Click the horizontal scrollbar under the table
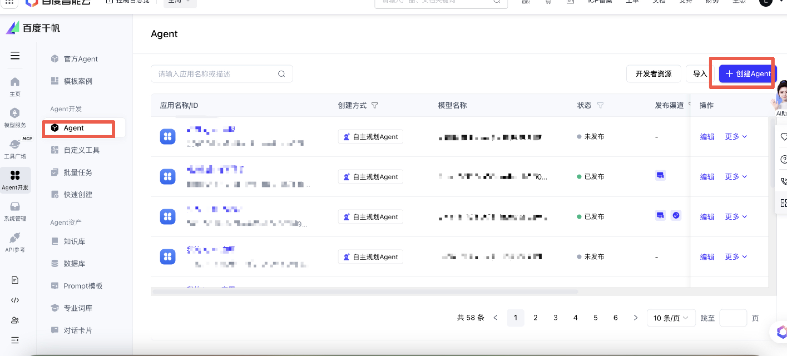The image size is (787, 356). (365, 292)
